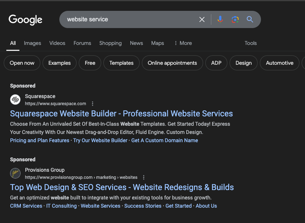
Task: Choose the Online appointments filter chip
Action: 172,63
